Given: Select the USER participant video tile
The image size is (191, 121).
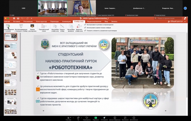Looking at the screenshot, I should [23, 8].
